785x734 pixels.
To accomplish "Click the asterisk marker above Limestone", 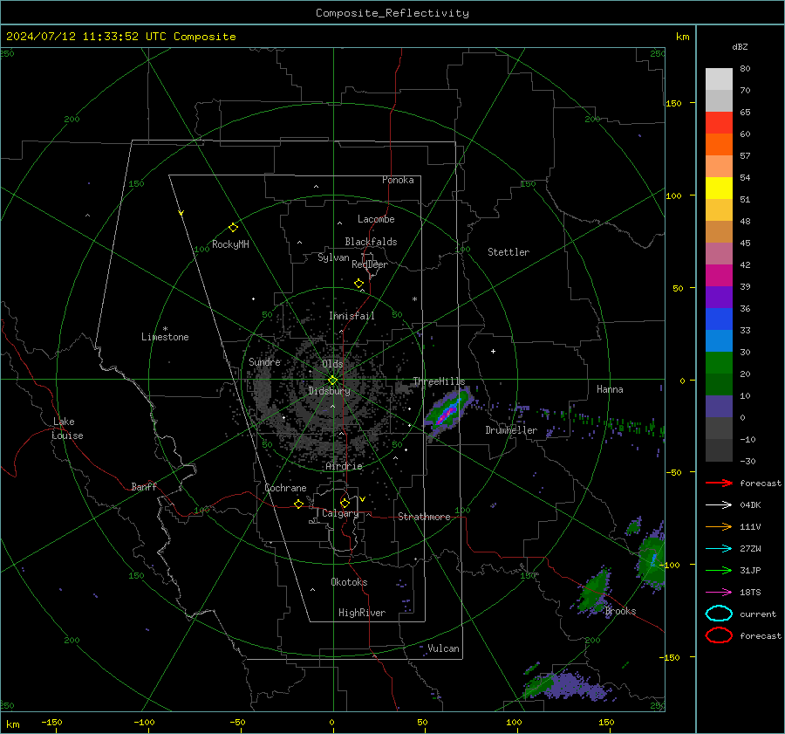I will (165, 329).
